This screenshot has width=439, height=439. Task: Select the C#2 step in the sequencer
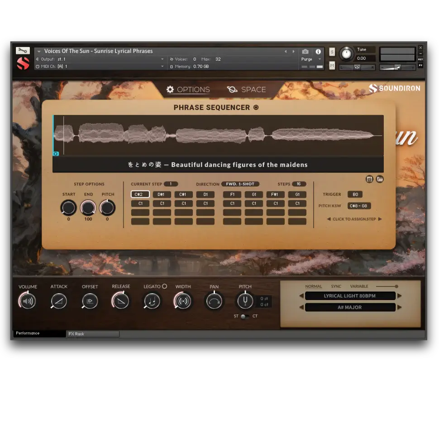[x=140, y=194]
